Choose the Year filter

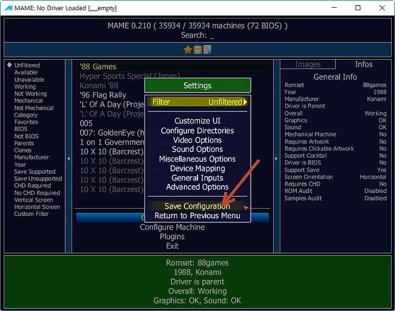pyautogui.click(x=20, y=165)
